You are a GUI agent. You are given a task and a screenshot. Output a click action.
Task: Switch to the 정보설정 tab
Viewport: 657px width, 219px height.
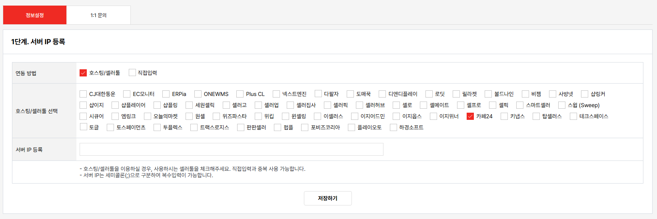click(35, 15)
